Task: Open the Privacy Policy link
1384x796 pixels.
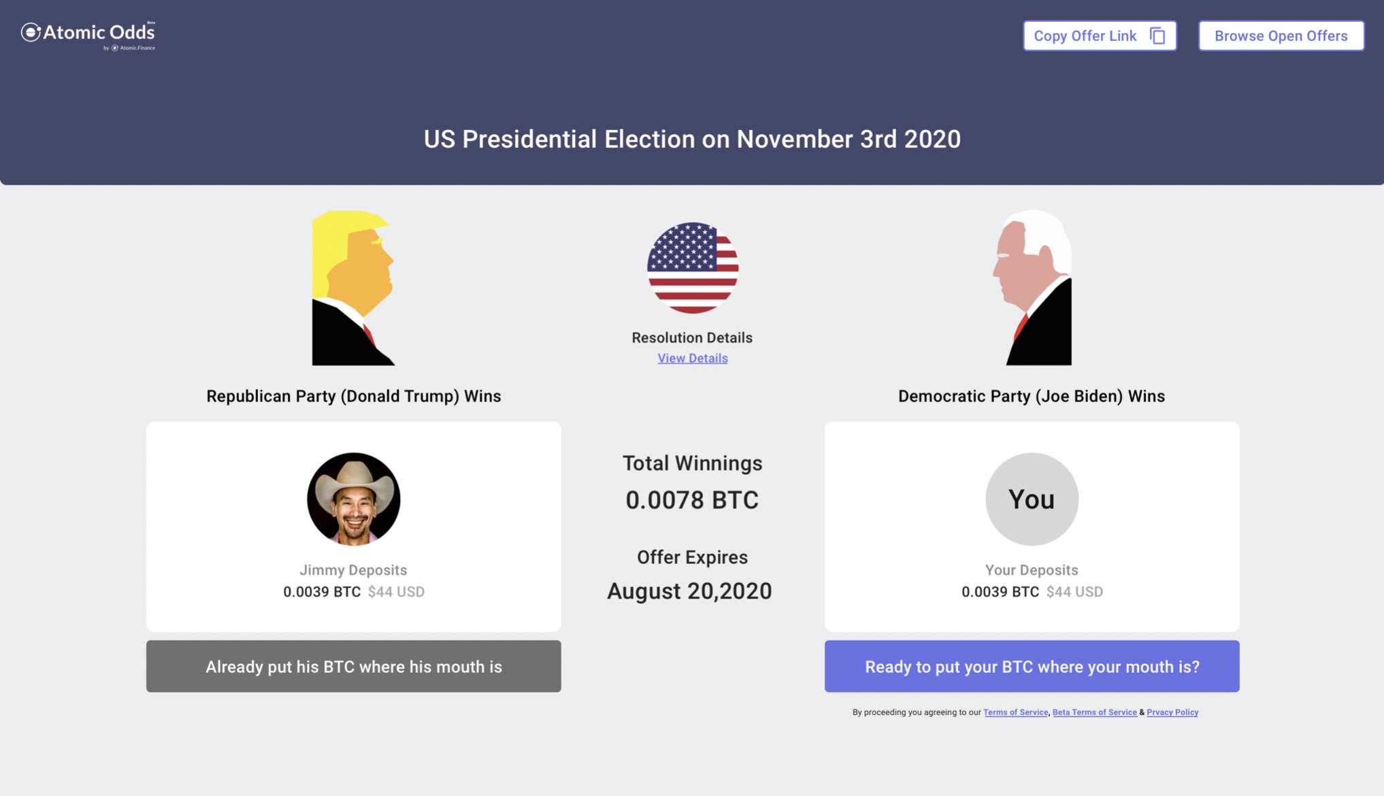Action: (1172, 712)
